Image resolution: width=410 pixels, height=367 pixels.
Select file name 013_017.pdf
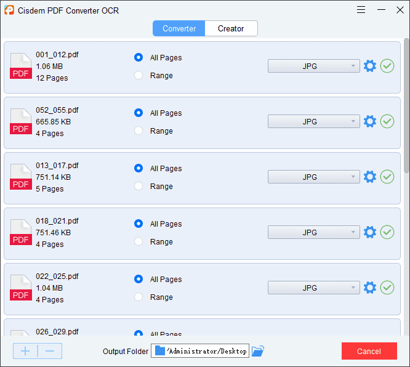tap(57, 166)
